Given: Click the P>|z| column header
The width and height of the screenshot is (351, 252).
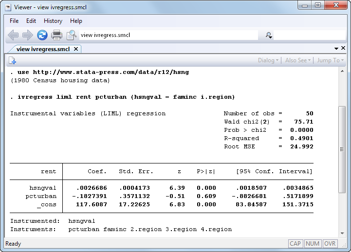Looking at the screenshot, I should (206, 172).
